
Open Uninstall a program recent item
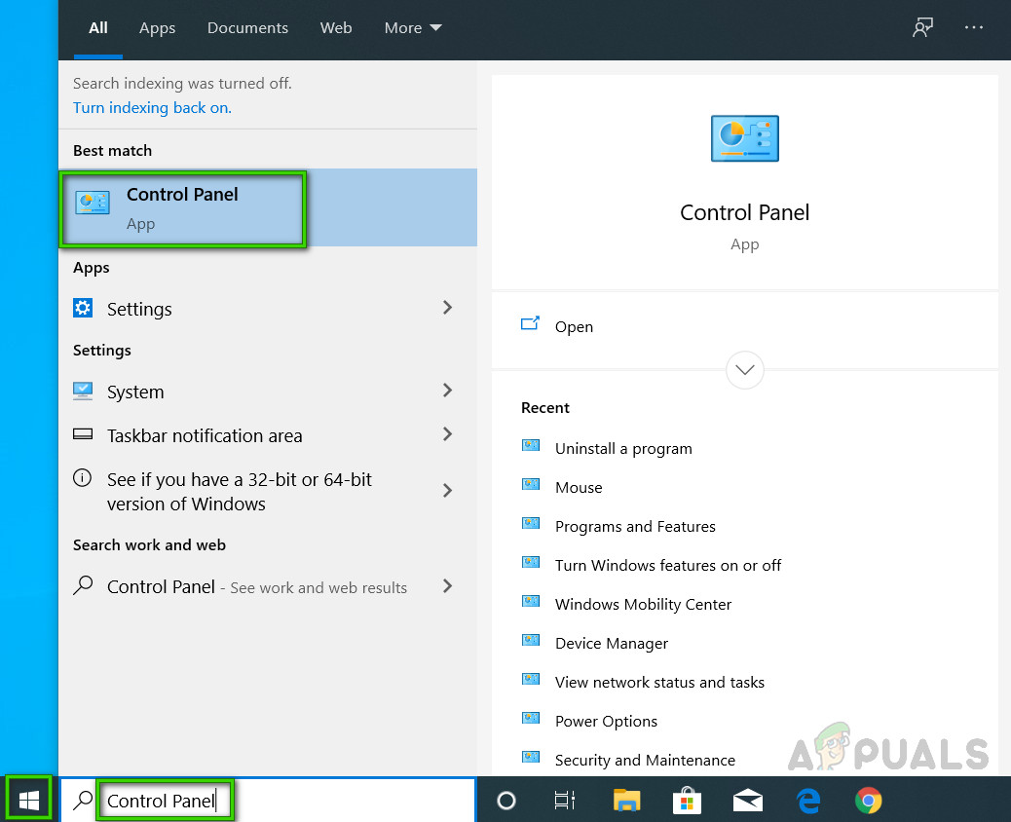pyautogui.click(x=623, y=449)
